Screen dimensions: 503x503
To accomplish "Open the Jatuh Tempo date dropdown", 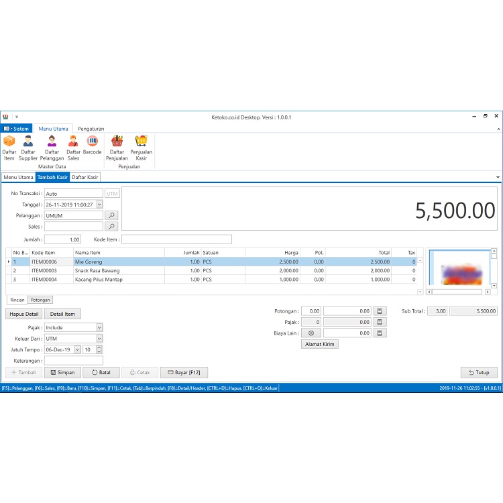I will click(x=77, y=349).
